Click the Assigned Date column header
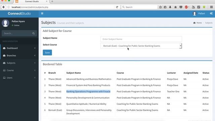Image resolution: width=215 pixels, height=121 pixels. point(191,73)
